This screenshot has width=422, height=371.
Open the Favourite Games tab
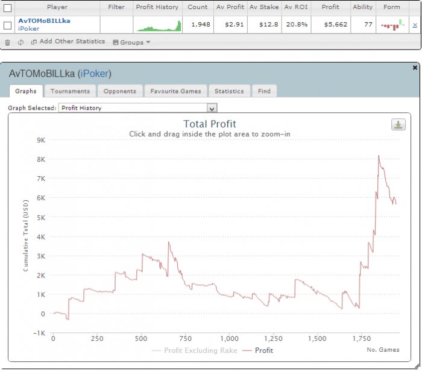coord(176,91)
